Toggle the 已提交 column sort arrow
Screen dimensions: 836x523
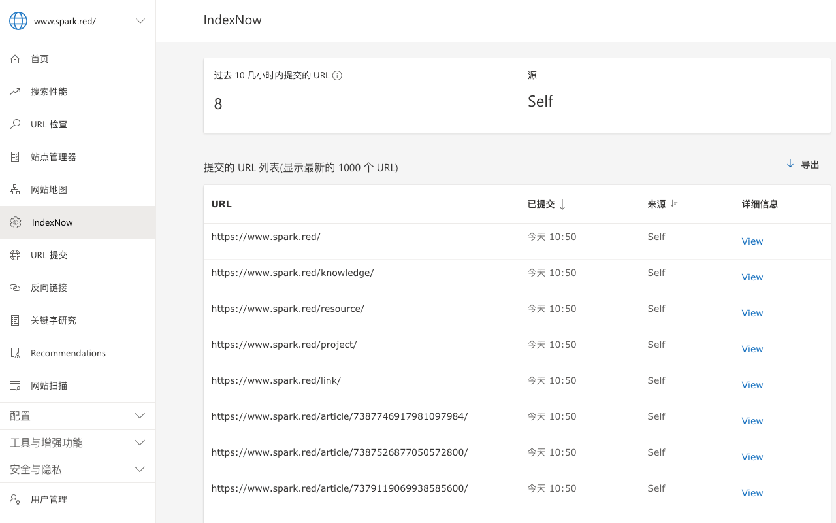tap(562, 204)
